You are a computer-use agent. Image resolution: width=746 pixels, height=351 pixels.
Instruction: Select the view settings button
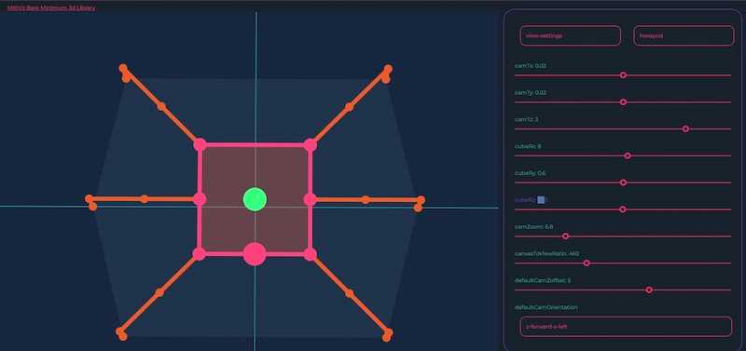(570, 35)
